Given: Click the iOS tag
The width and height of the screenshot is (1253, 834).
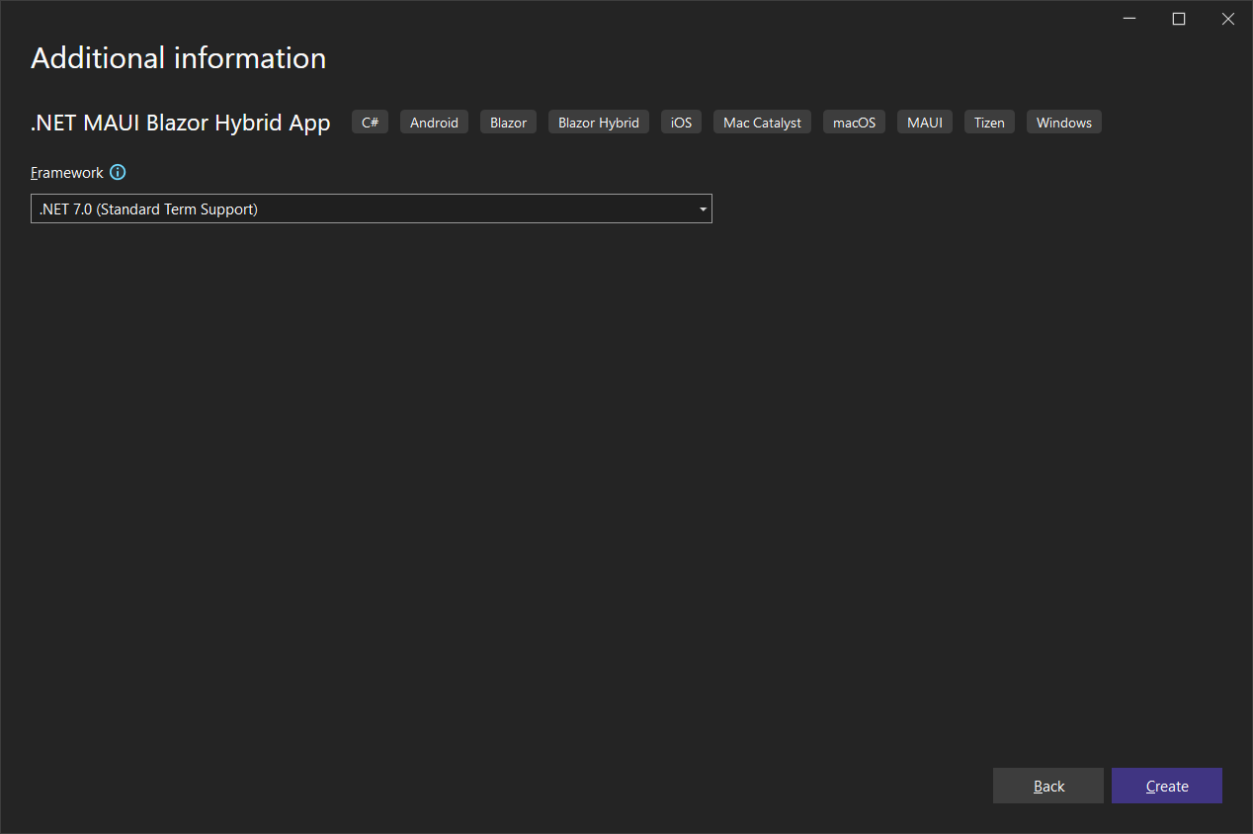Looking at the screenshot, I should coord(681,122).
